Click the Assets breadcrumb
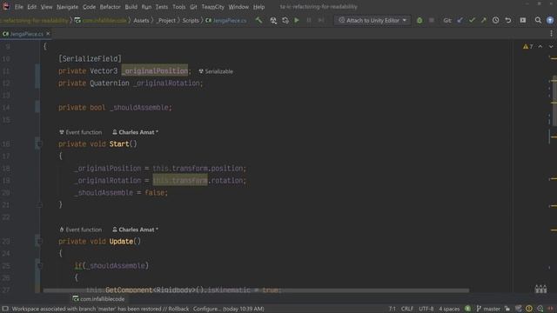 coord(141,21)
